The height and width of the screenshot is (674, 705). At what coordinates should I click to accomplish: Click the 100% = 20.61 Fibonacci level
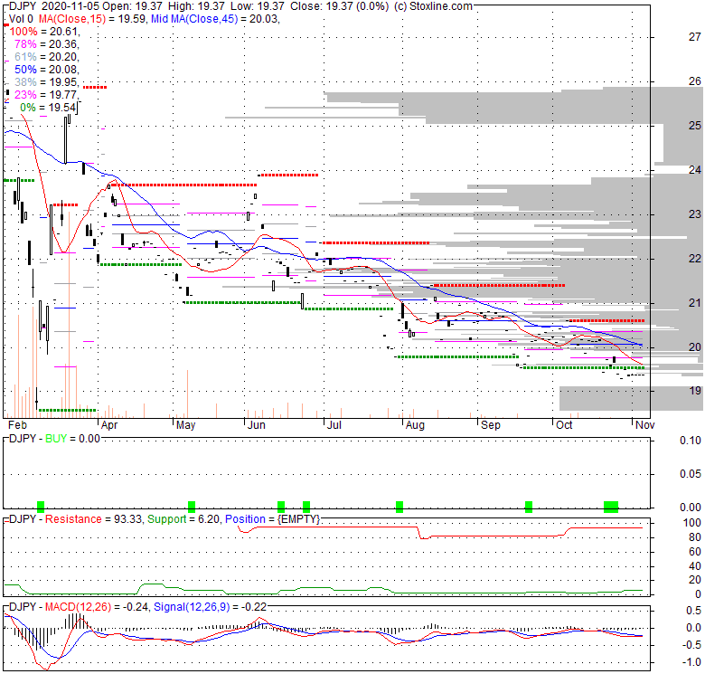(x=44, y=32)
